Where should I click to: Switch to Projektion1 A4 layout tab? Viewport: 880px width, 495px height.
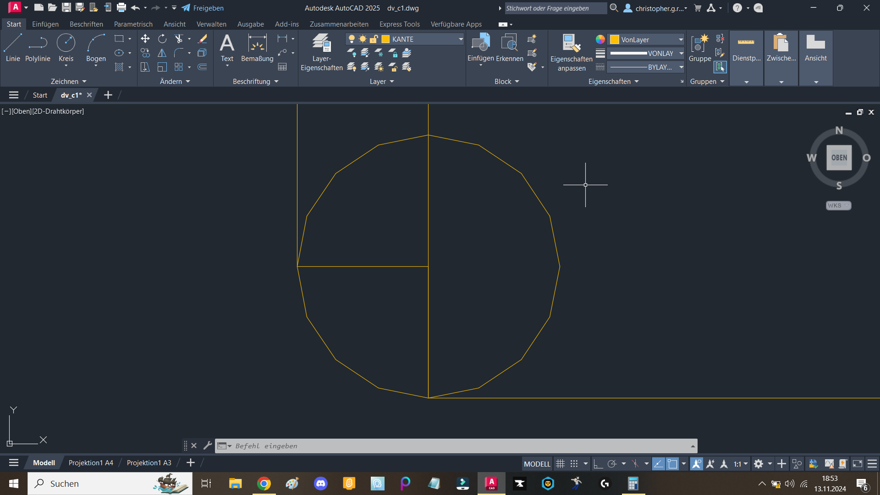91,463
